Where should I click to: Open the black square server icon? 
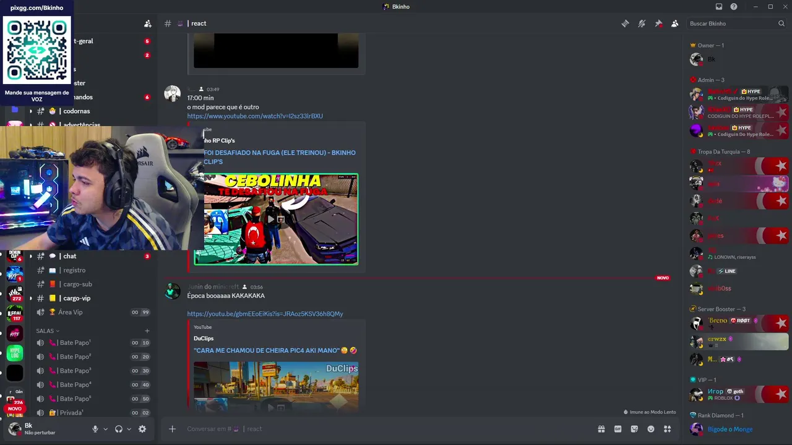(x=15, y=373)
